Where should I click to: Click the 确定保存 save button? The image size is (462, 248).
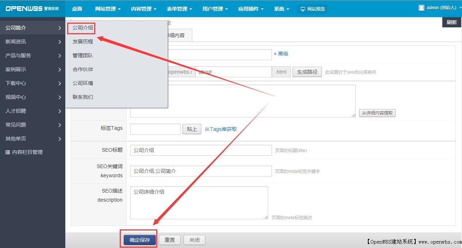point(138,240)
